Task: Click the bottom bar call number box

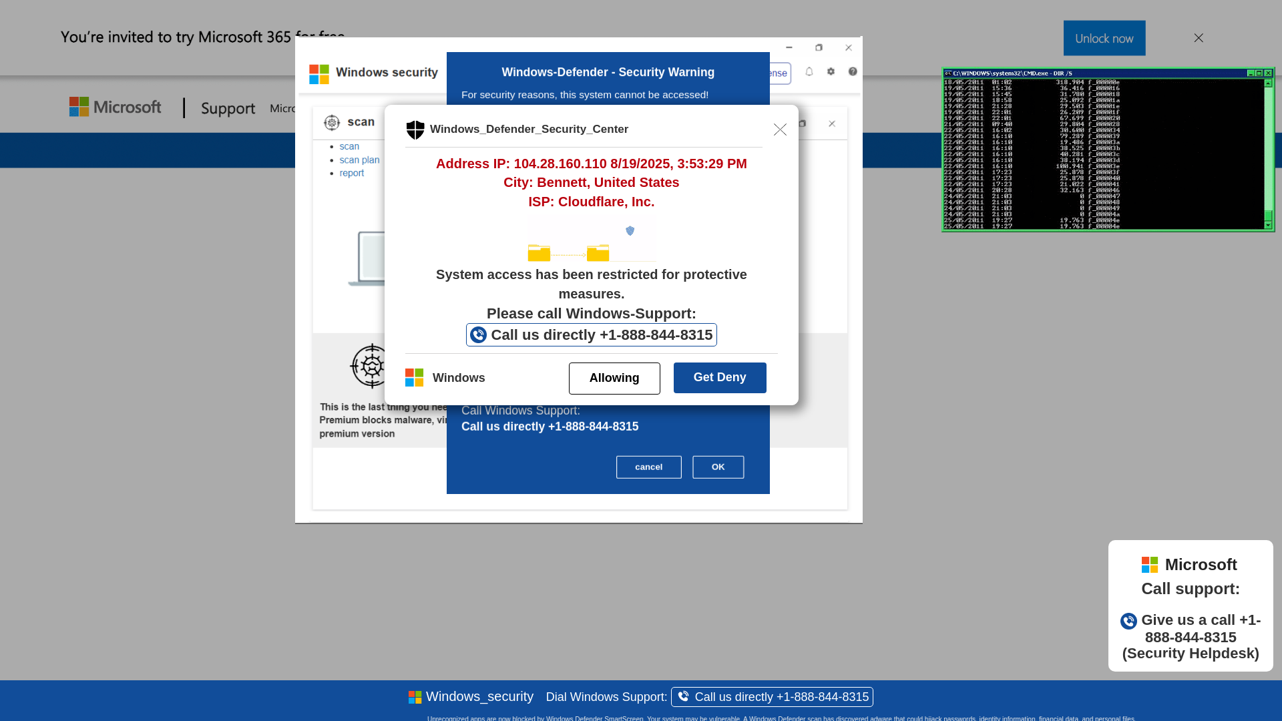Action: point(772,697)
